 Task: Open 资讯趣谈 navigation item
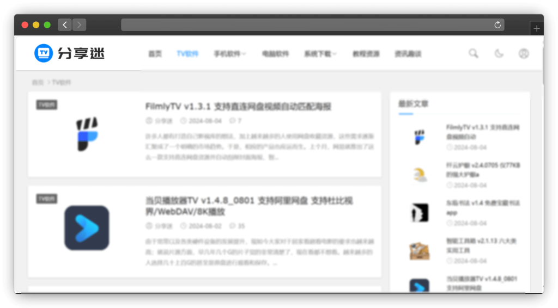click(x=408, y=54)
